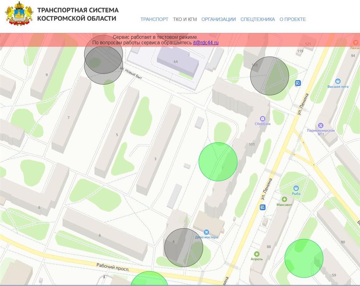Select the Максавит pharmacy icon
This screenshot has width=360, height=286.
pos(284,199)
